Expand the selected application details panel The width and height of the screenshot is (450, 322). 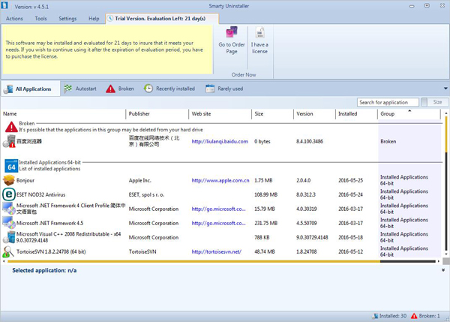coord(443,270)
